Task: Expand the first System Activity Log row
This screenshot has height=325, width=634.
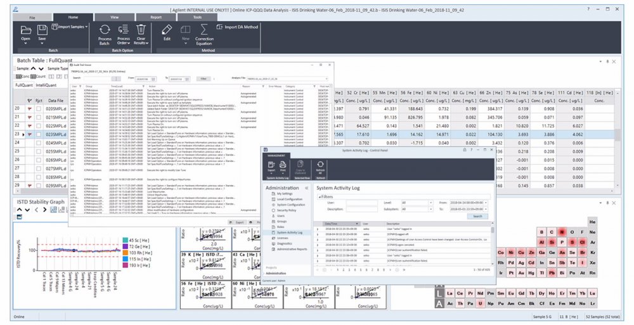Action: click(318, 229)
